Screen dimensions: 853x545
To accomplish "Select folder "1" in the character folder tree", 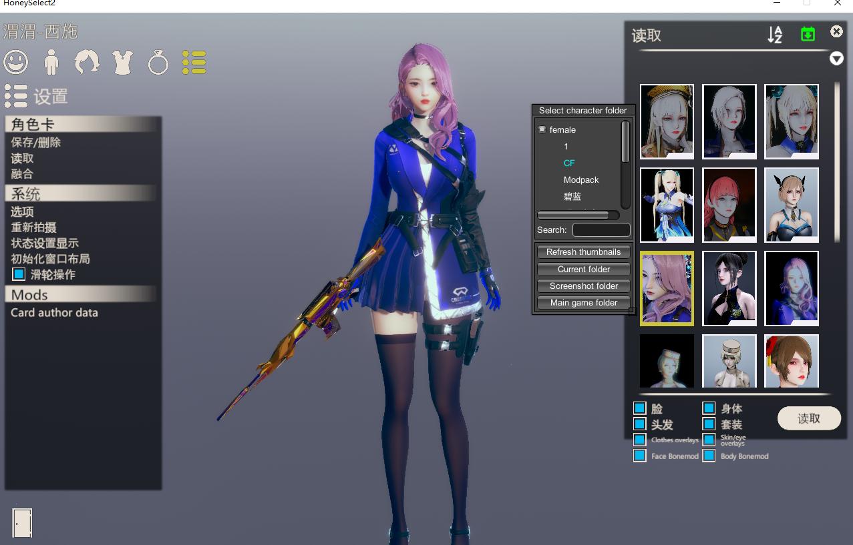I will pyautogui.click(x=566, y=146).
